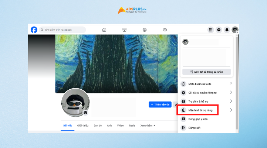The height and width of the screenshot is (148, 267).
Task: Click the camera icon on profile picture
Action: [x=85, y=113]
